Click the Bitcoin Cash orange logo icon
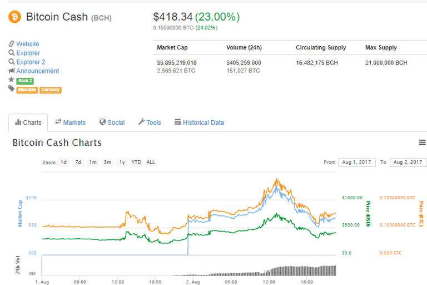Viewport: 427px width, 285px height. [x=14, y=17]
